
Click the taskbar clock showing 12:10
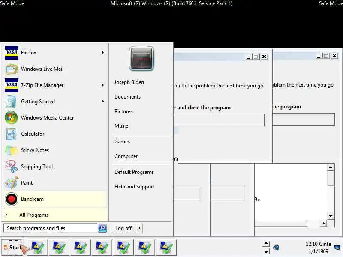318,248
